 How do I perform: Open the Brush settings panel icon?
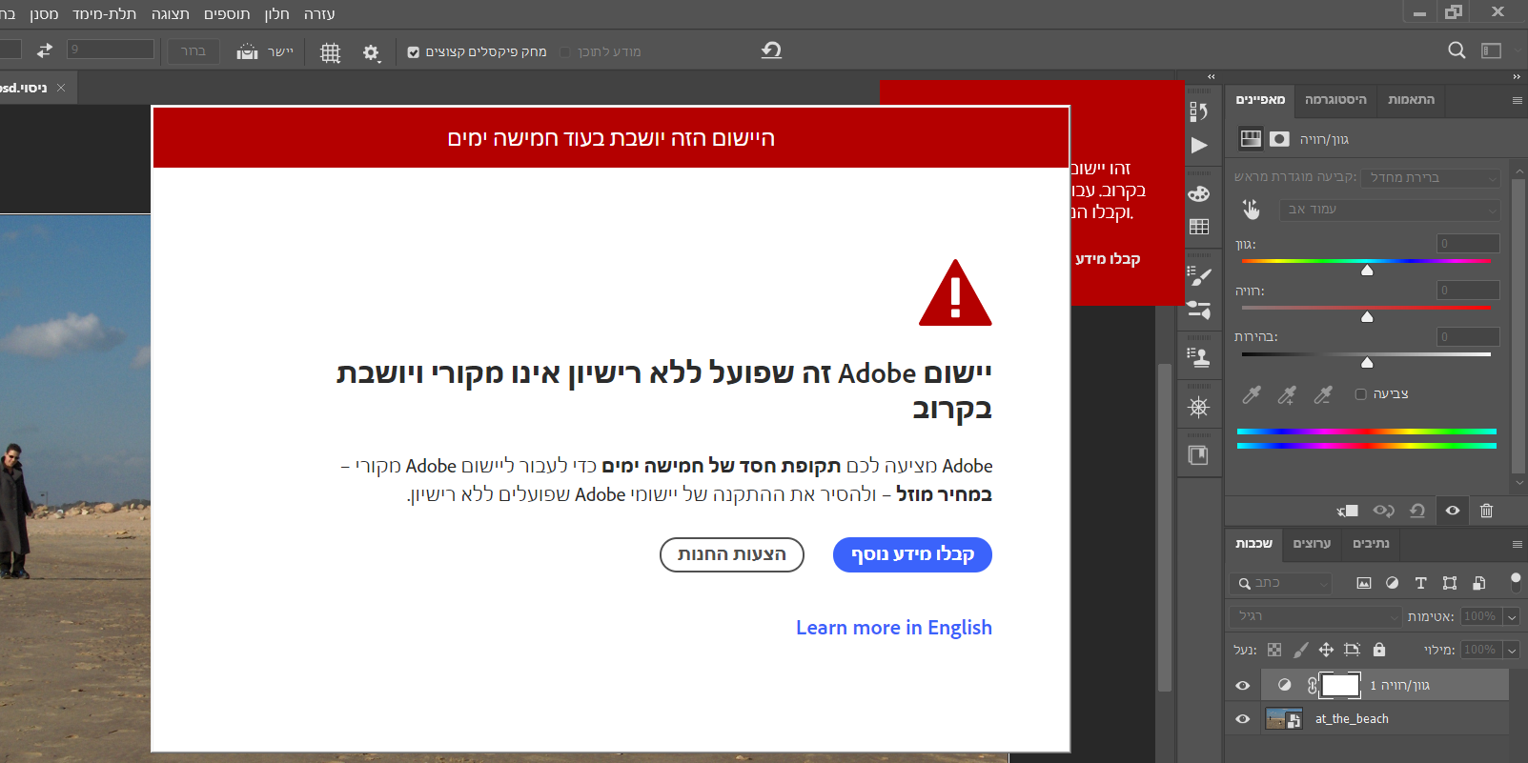(x=1199, y=276)
